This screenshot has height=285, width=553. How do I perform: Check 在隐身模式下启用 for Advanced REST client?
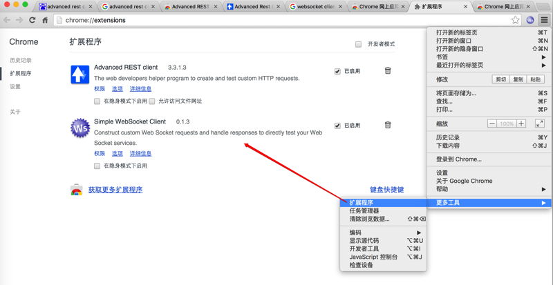click(x=97, y=101)
